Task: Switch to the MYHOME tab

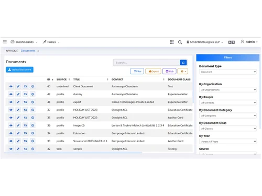Action: (12, 51)
